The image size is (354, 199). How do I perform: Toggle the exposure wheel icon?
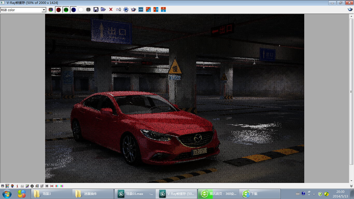coord(32,186)
